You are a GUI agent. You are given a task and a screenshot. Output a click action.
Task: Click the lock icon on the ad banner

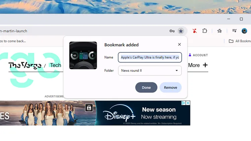pyautogui.click(x=89, y=108)
